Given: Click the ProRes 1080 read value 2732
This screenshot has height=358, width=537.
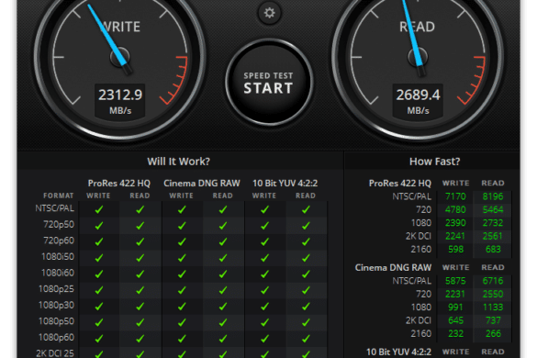Looking at the screenshot, I should [493, 223].
